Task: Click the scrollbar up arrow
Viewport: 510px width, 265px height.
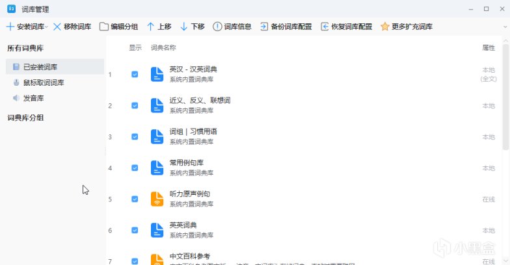Action: pyautogui.click(x=505, y=40)
